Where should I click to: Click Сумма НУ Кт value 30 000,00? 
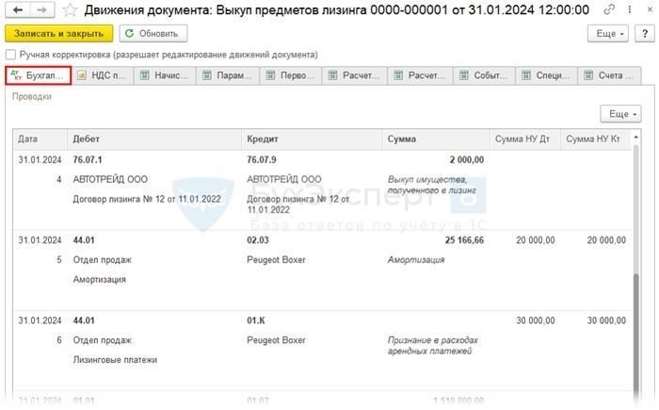pos(606,320)
